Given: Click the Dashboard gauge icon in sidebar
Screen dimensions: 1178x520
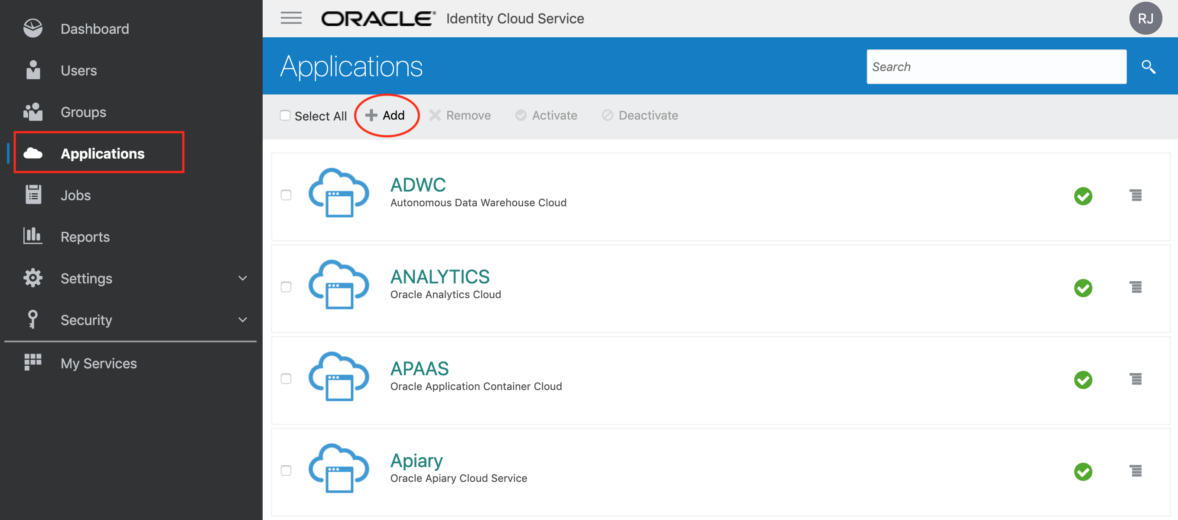Looking at the screenshot, I should point(33,28).
